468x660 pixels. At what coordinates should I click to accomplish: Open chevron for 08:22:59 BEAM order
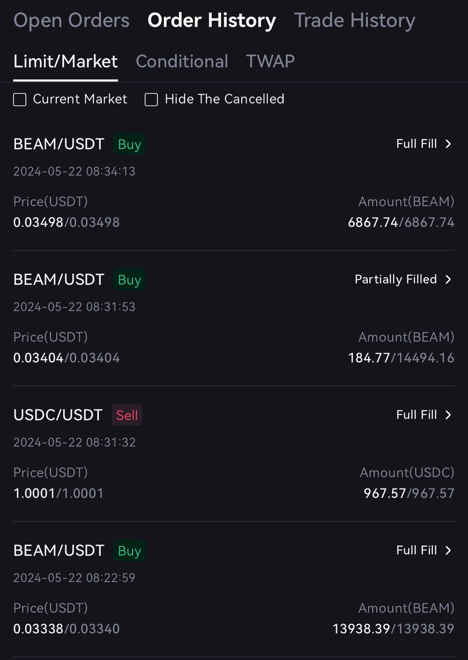(448, 551)
